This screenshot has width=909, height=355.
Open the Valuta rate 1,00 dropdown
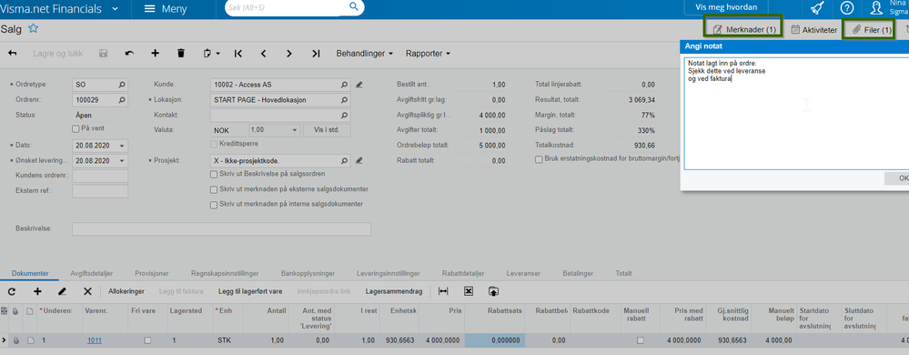click(295, 130)
